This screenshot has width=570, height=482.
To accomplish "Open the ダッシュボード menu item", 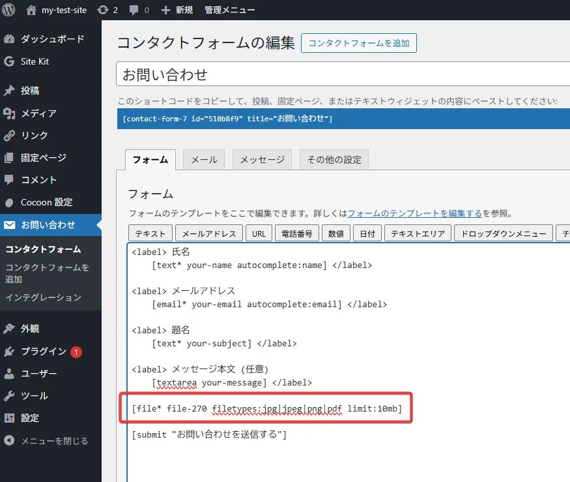I will [52, 39].
